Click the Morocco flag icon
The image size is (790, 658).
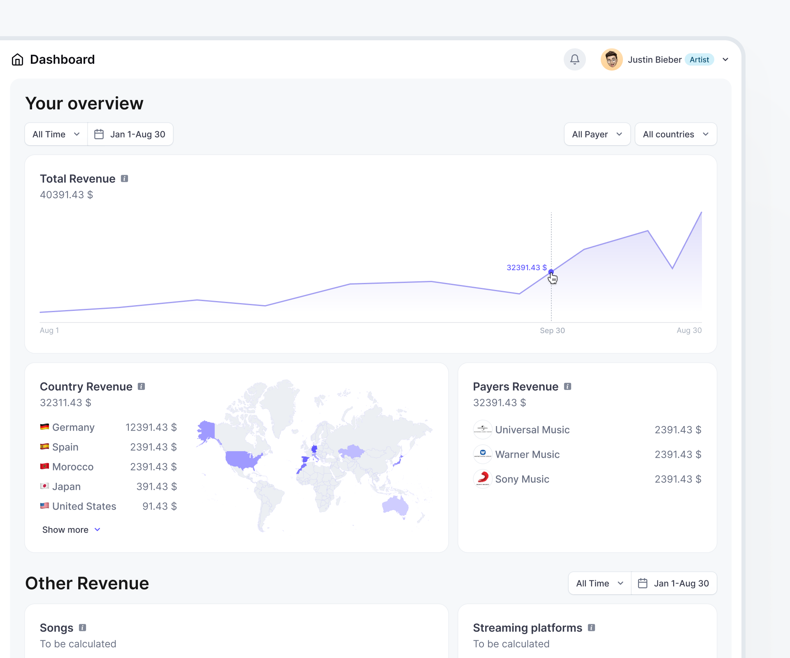[x=44, y=466]
